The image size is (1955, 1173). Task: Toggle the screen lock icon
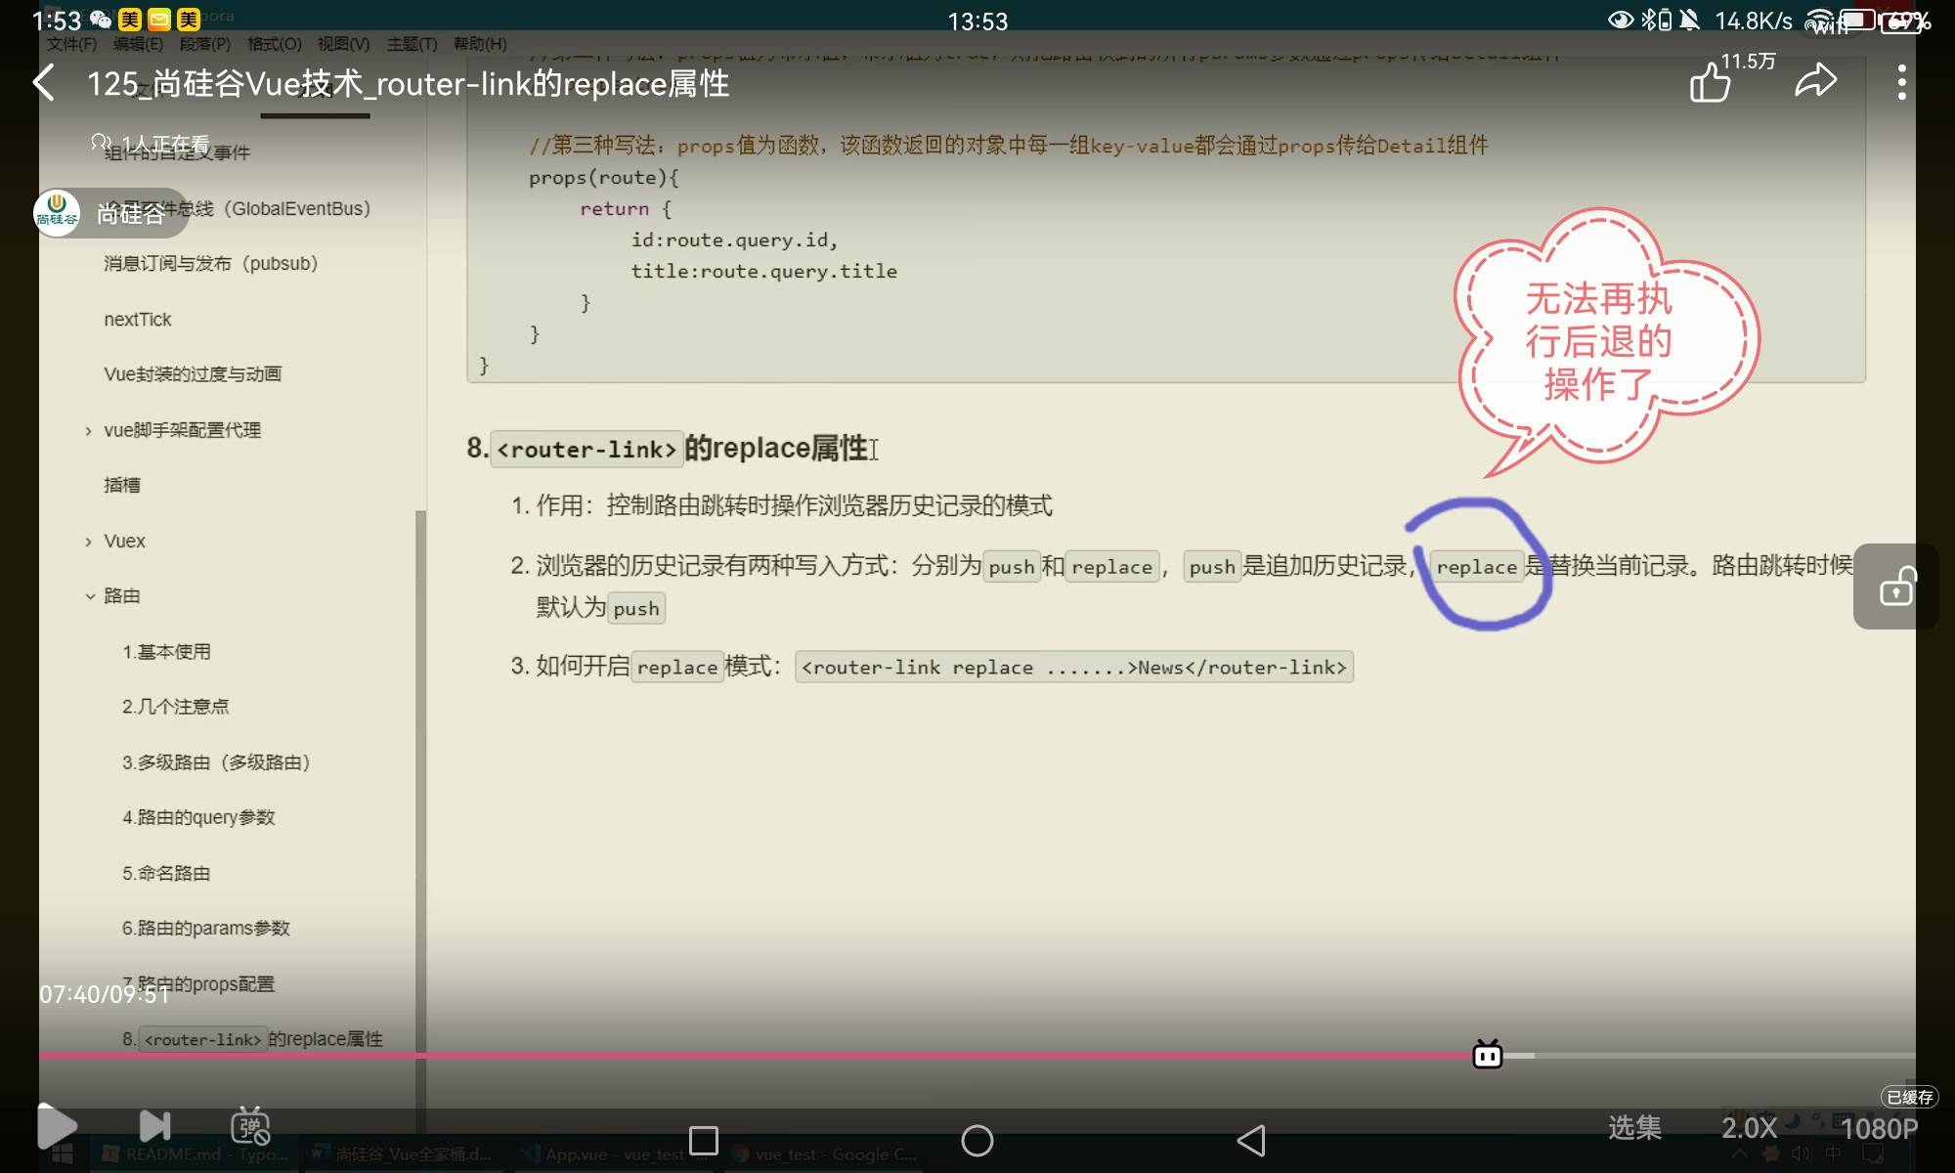[x=1896, y=586]
